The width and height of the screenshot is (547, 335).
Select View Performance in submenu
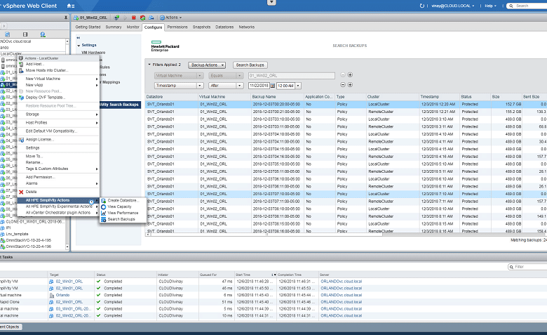click(x=123, y=213)
